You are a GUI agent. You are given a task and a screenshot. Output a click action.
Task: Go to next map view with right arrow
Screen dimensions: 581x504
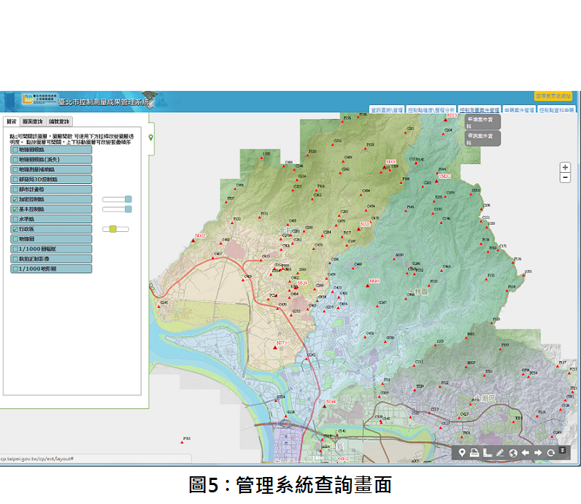tap(539, 453)
